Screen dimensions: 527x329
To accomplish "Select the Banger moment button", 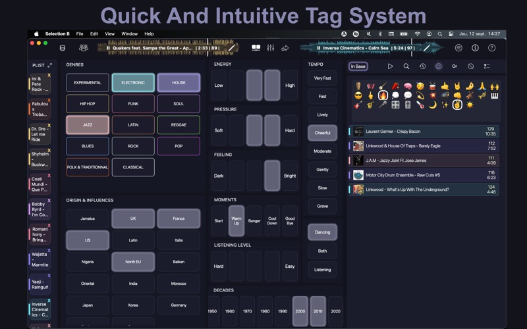I will (254, 220).
